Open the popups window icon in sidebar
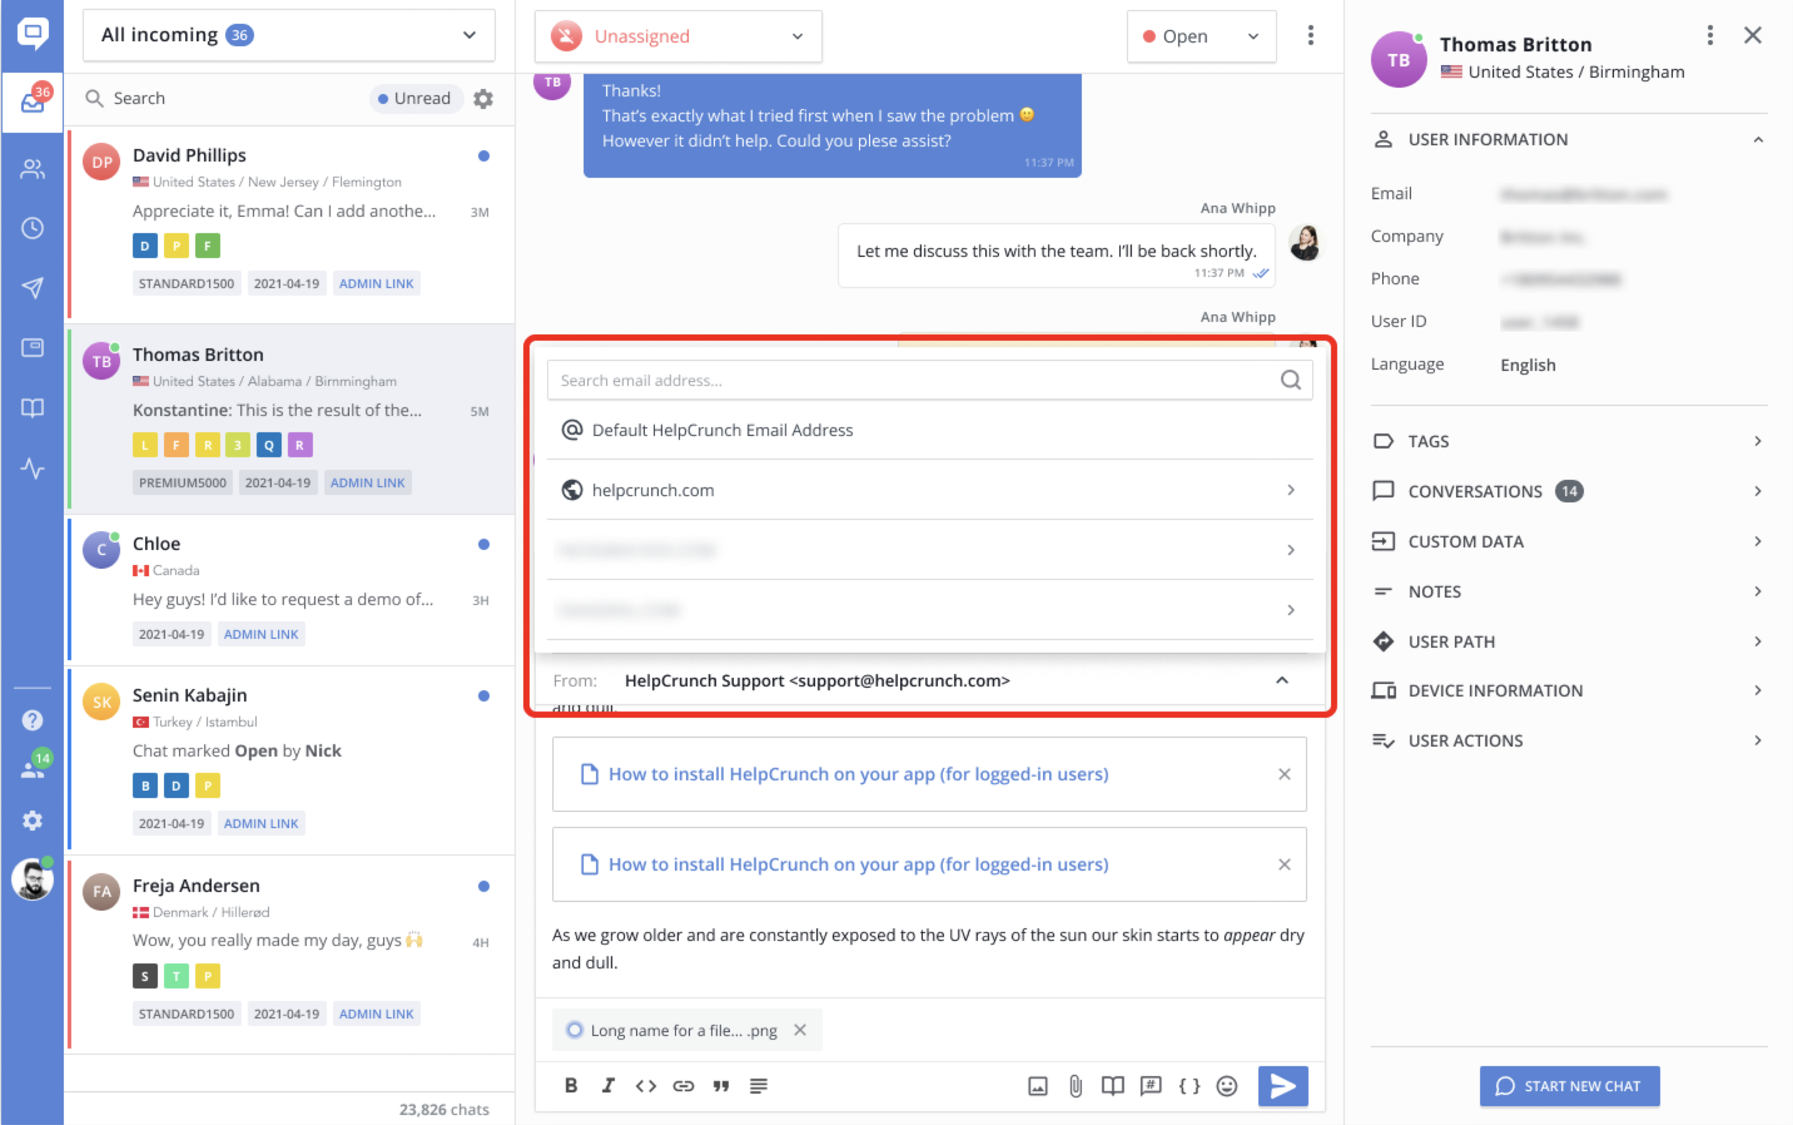The width and height of the screenshot is (1793, 1125). point(33,347)
